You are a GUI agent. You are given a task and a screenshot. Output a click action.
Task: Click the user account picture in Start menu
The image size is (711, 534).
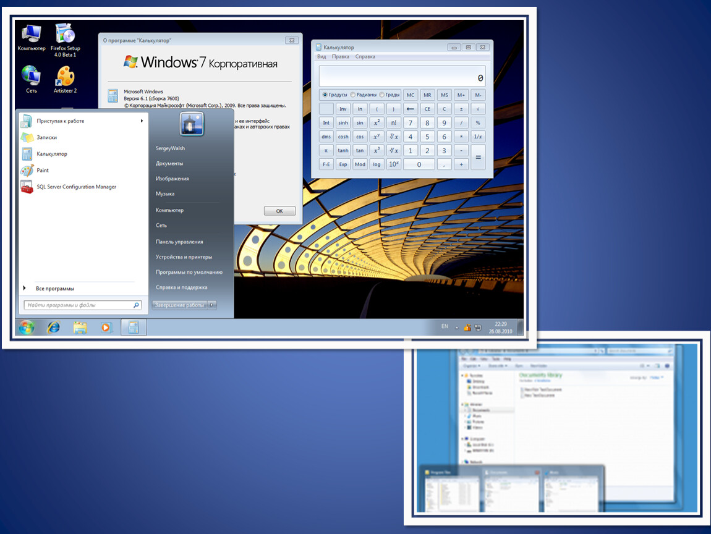pyautogui.click(x=192, y=124)
